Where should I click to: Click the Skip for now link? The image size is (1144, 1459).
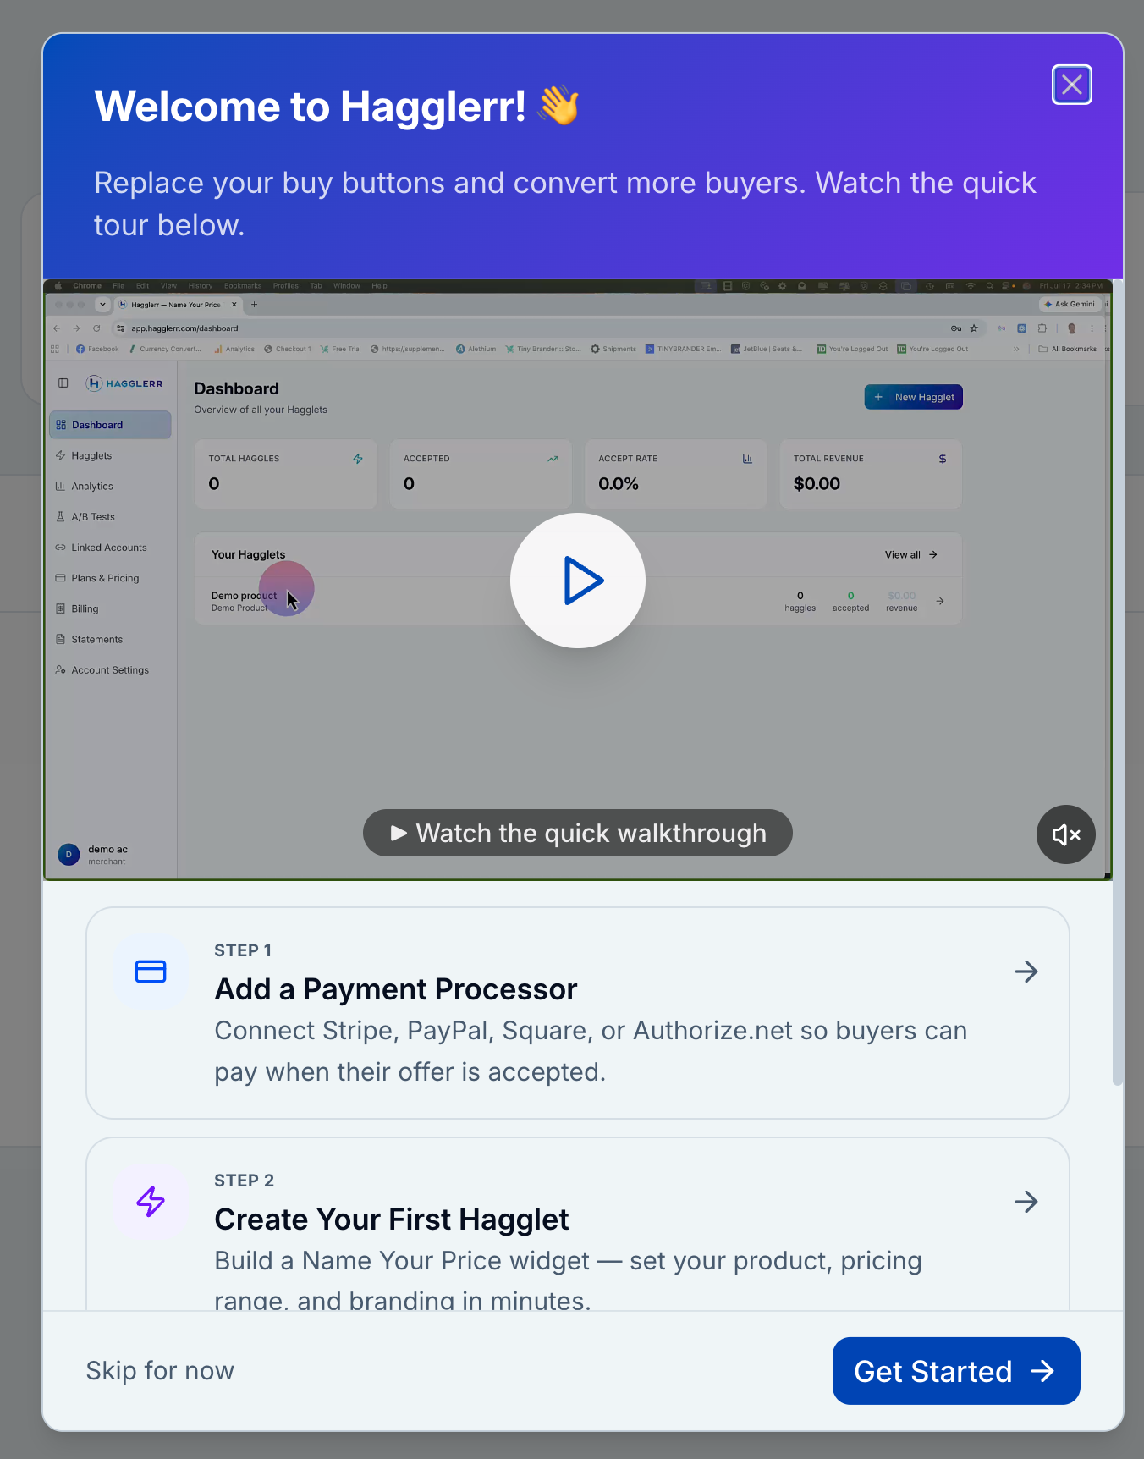(160, 1371)
